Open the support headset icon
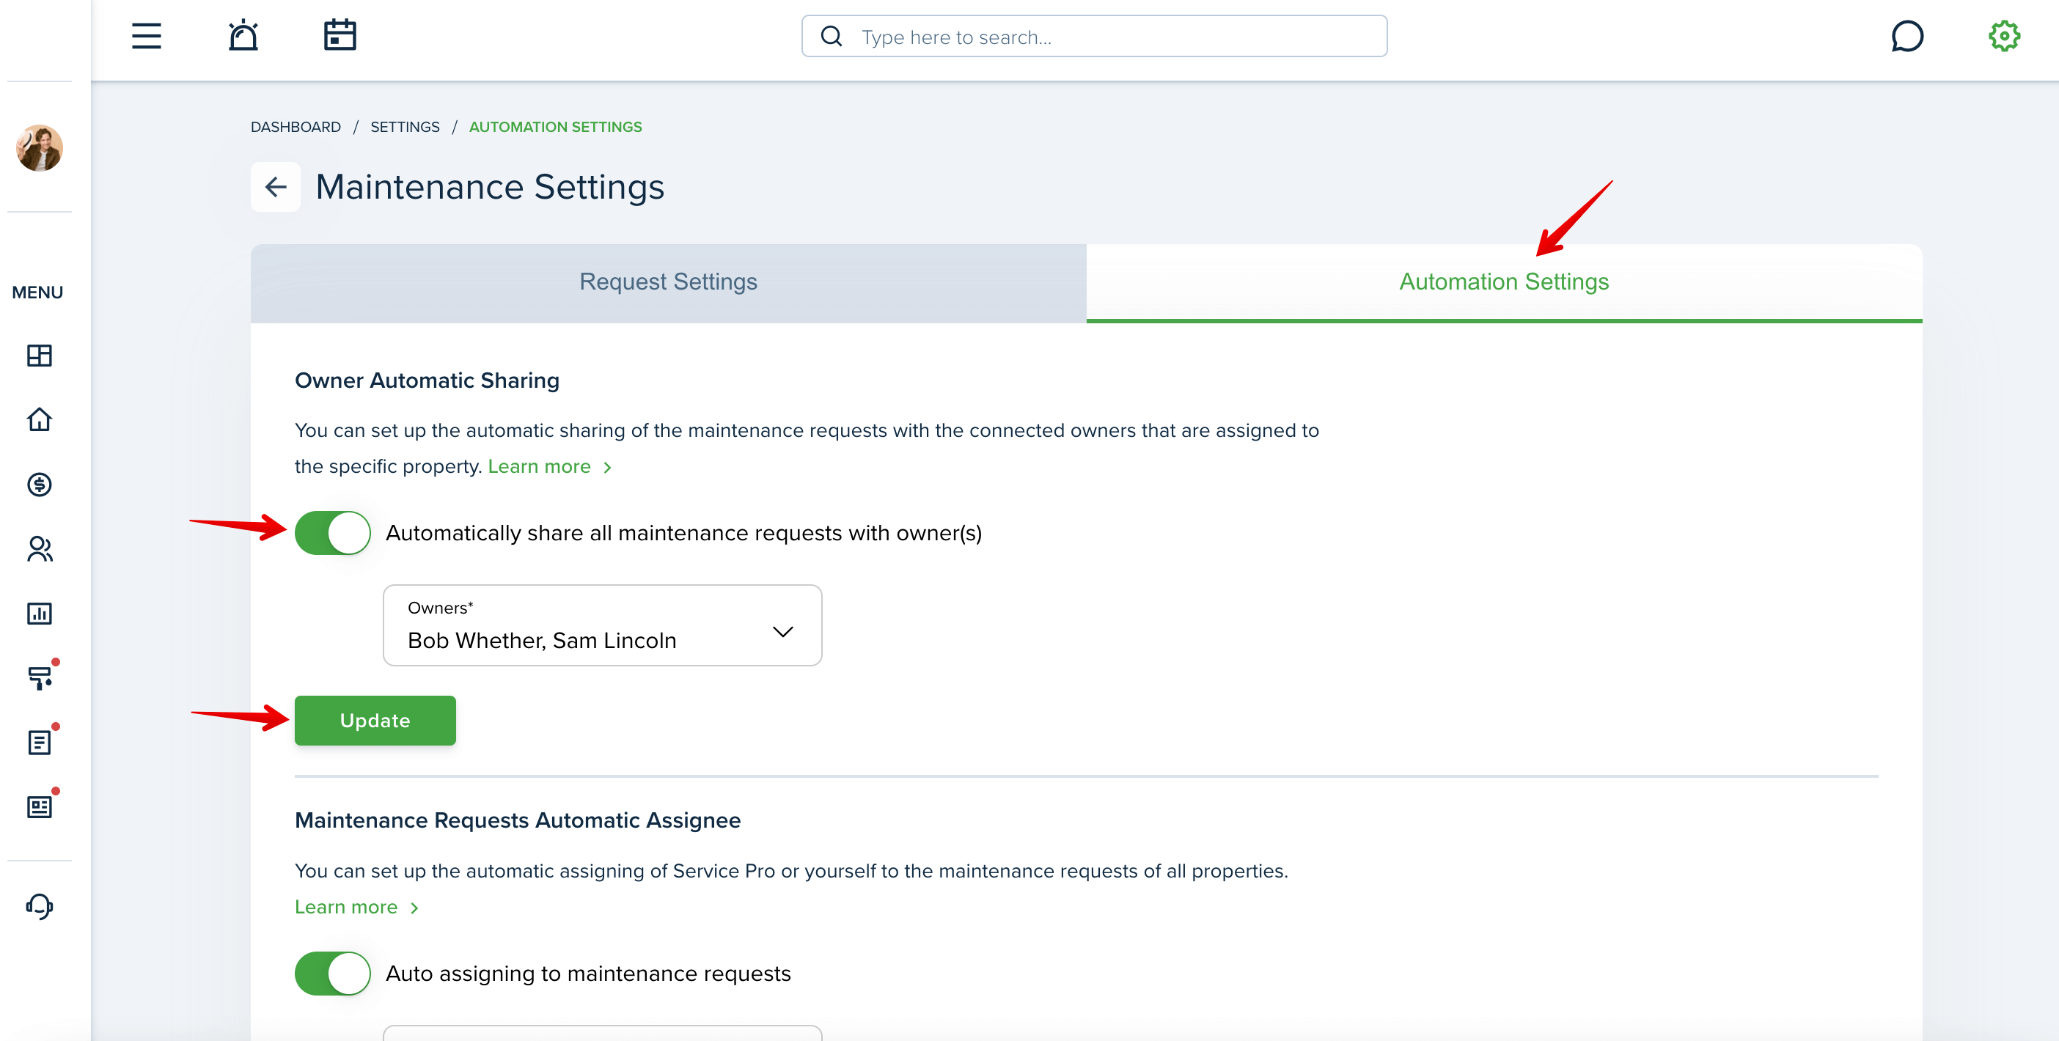The width and height of the screenshot is (2059, 1041). (39, 907)
